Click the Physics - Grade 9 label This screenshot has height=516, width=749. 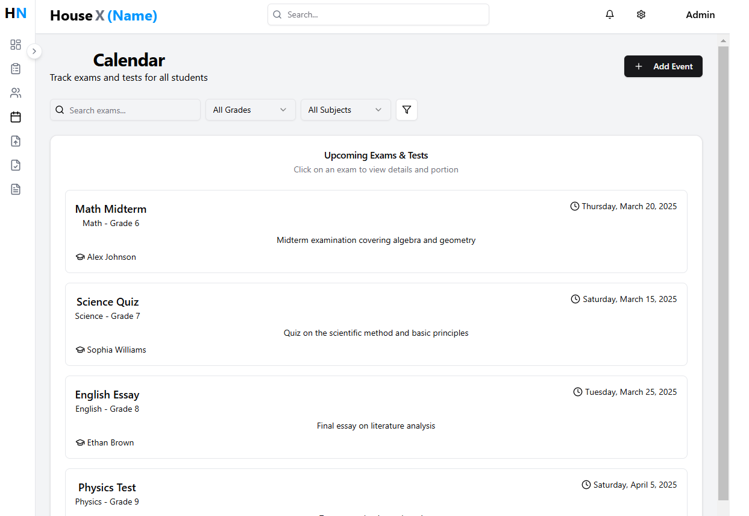click(x=107, y=502)
